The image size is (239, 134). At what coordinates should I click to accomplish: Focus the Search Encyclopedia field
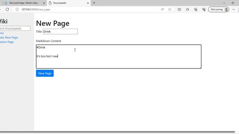point(15,28)
